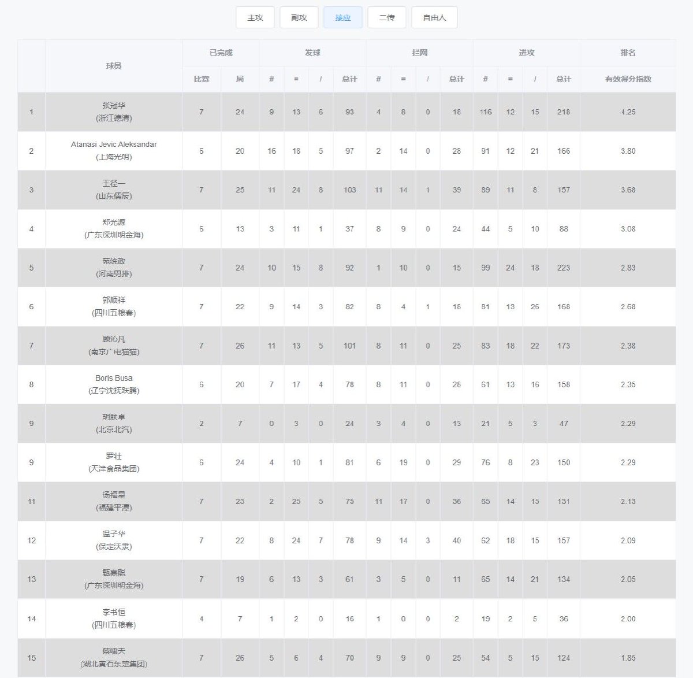Viewport: 693px width, 678px height.
Task: Open Boris Busa player entry
Action: point(114,378)
